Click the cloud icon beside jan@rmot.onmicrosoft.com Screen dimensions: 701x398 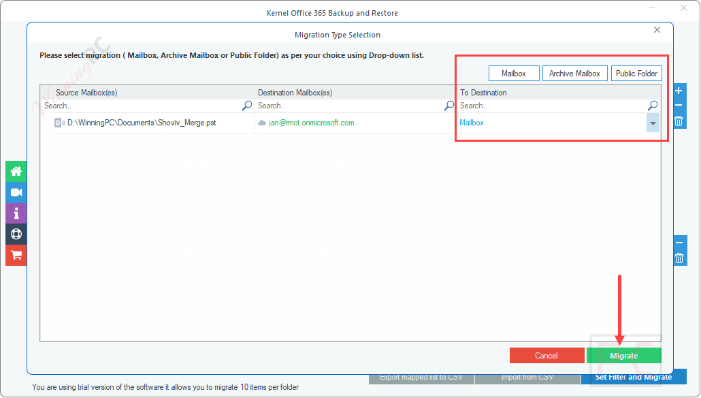[262, 123]
